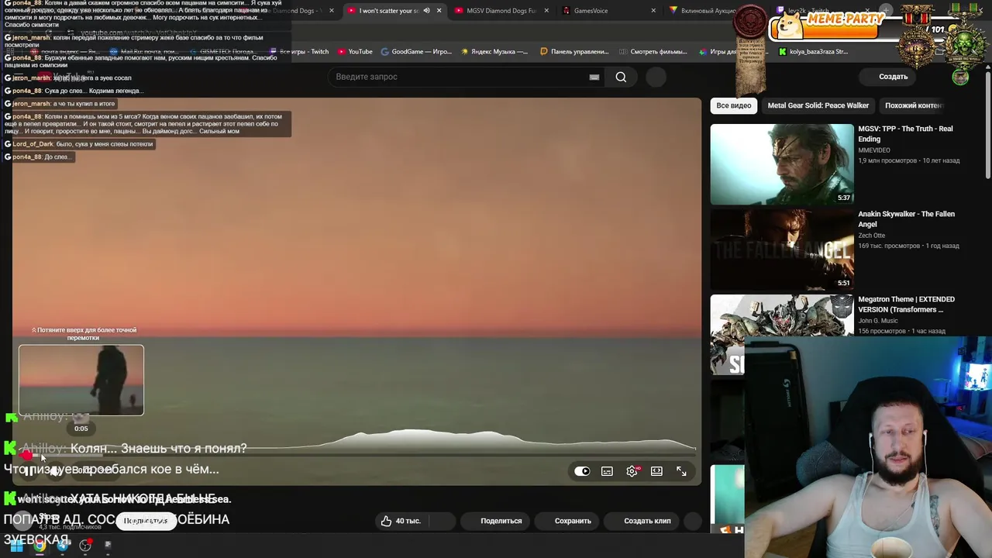Seek the video by clicking the progress bar

click(356, 455)
